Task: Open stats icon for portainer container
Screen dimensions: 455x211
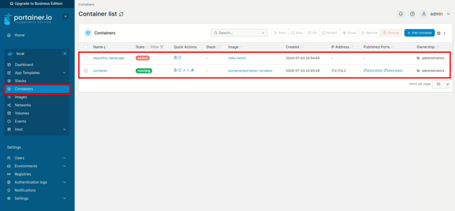Action: (184, 70)
